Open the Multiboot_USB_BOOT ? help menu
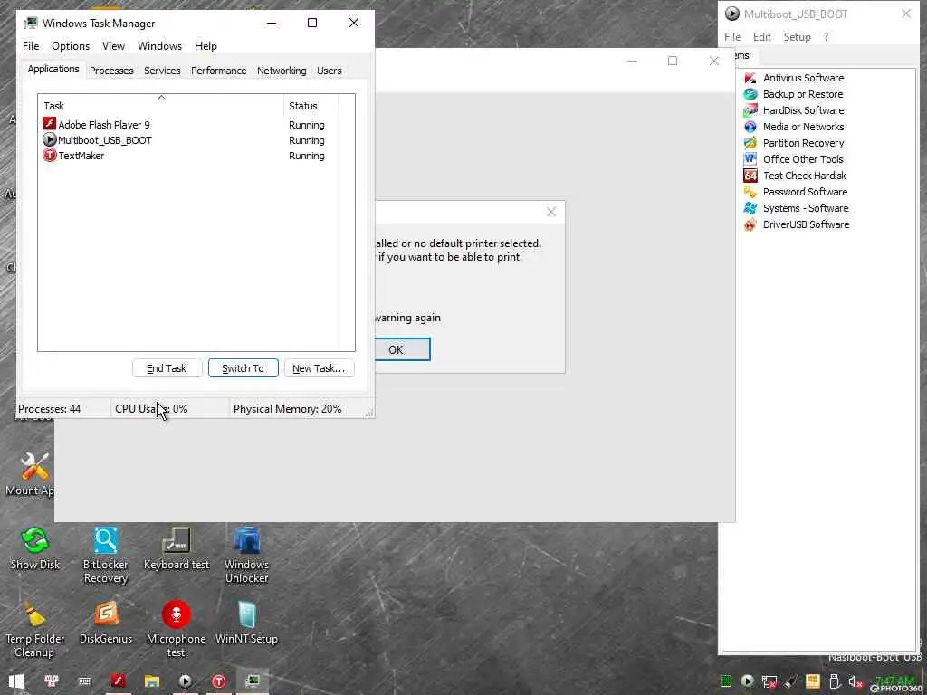This screenshot has width=927, height=695. (x=826, y=36)
